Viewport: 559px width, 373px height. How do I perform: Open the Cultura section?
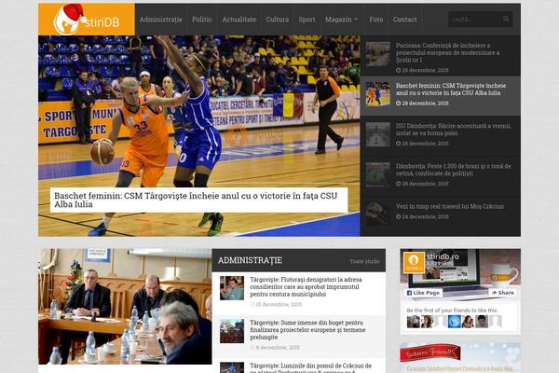pyautogui.click(x=278, y=20)
